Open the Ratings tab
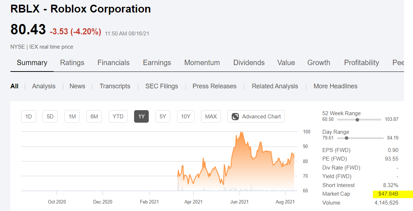Viewport: 413px width, 211px height. coord(72,63)
